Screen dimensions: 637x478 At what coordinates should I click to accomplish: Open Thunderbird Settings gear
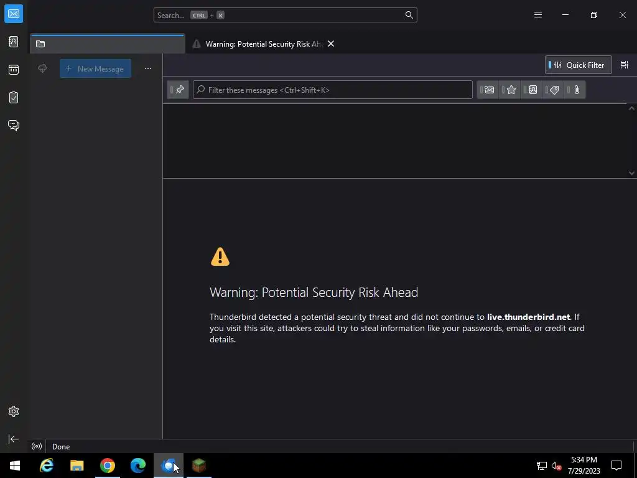click(14, 411)
